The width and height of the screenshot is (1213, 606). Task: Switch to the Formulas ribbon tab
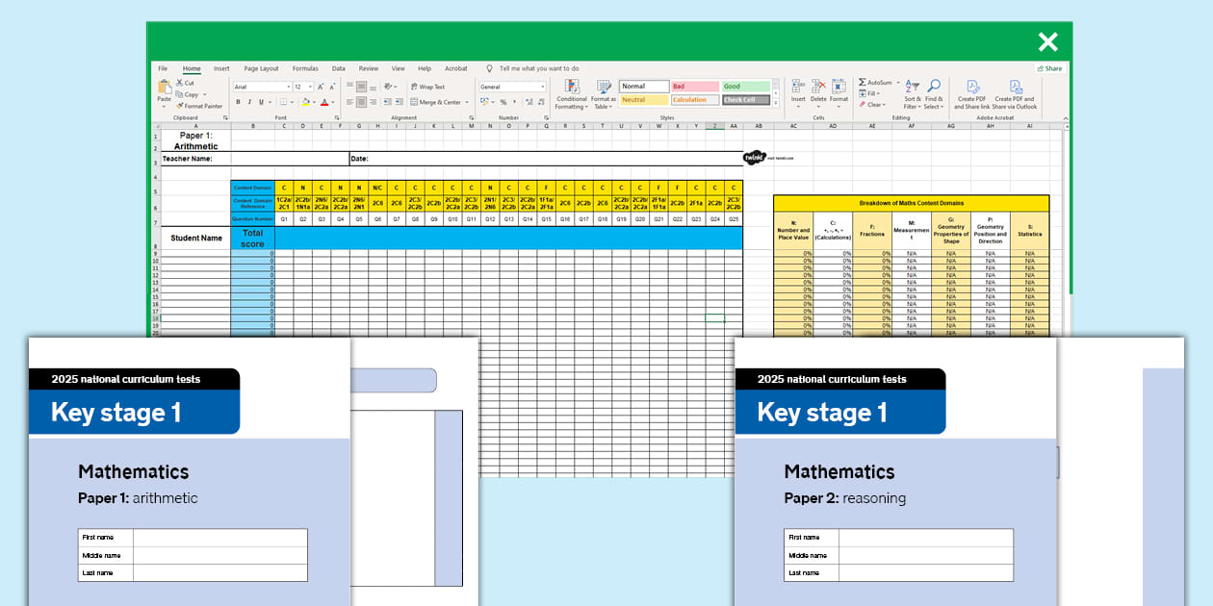click(x=305, y=68)
